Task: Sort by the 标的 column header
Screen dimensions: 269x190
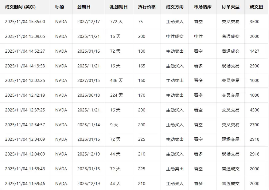Action: coord(60,7)
